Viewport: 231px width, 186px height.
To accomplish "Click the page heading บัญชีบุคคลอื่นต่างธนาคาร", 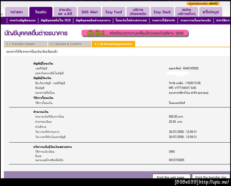I will point(36,33).
